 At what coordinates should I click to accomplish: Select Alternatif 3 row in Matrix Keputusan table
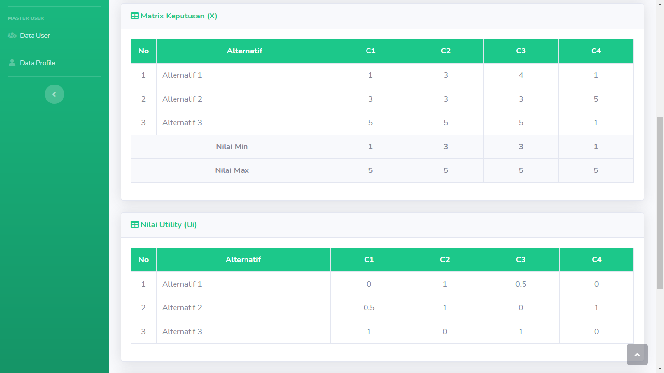coord(382,123)
